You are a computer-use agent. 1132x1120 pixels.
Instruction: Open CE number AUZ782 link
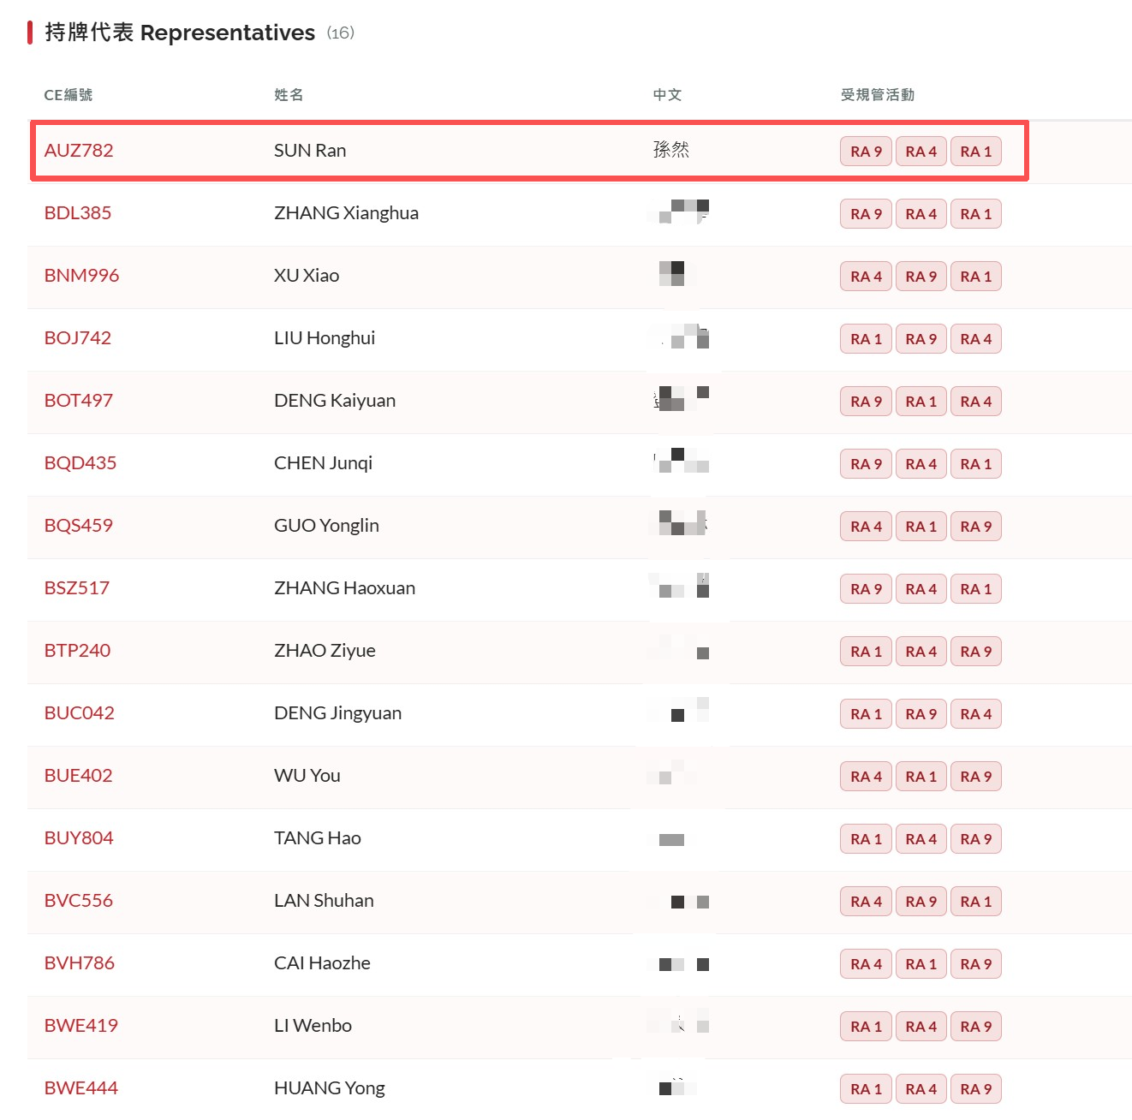coord(79,151)
